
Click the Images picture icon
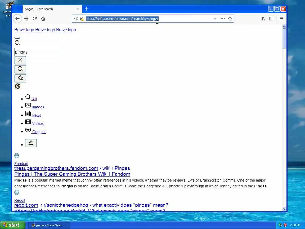[x=28, y=105]
